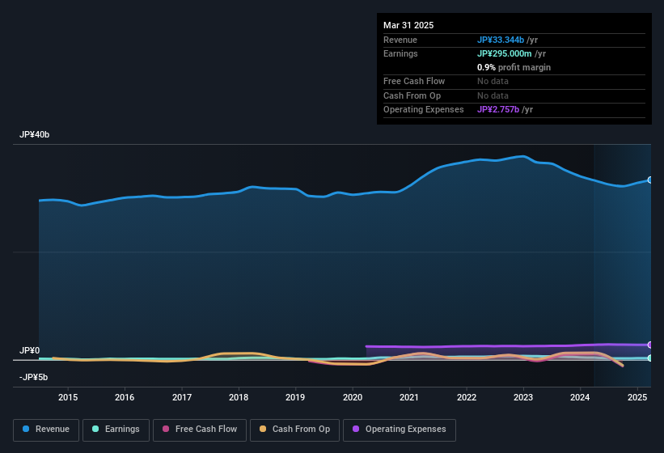Click the JP¥2.757b operating expenses value

pos(498,109)
